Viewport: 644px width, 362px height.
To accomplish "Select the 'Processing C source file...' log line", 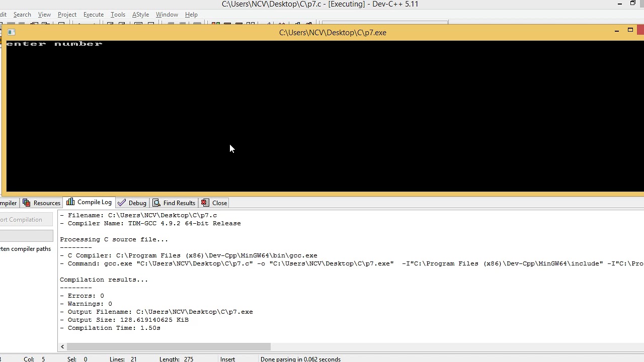I will [x=114, y=239].
